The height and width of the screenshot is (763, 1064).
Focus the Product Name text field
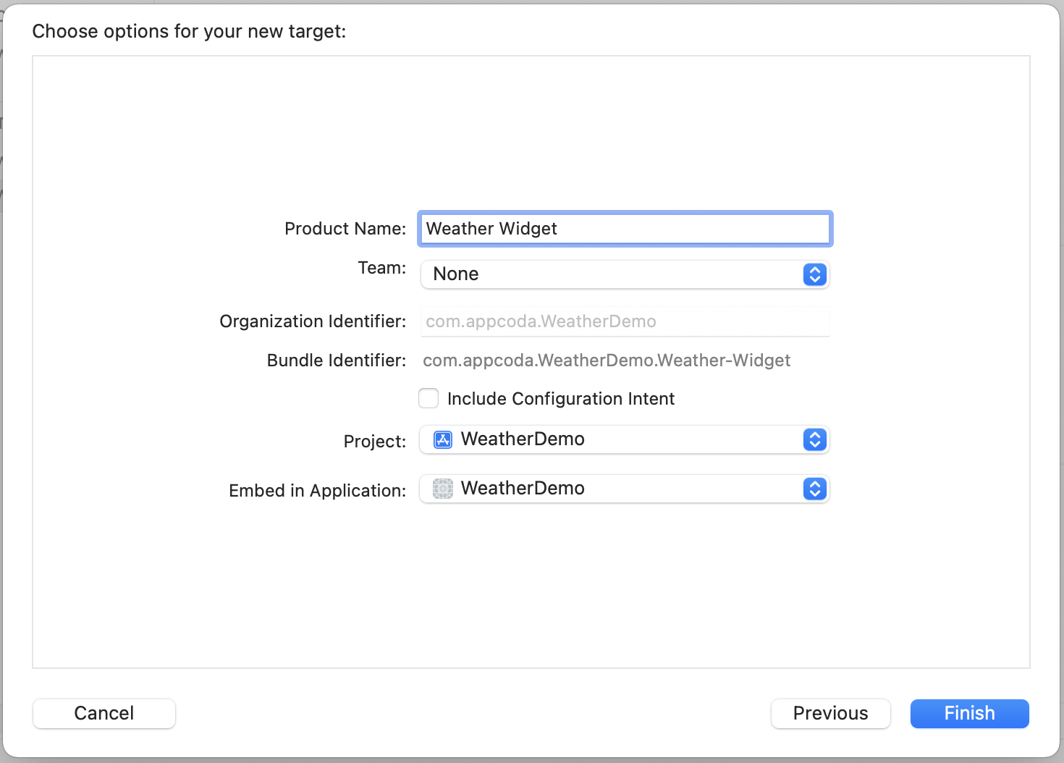click(625, 229)
